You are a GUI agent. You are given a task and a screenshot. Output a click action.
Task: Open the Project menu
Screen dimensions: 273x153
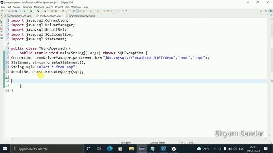click(59, 7)
